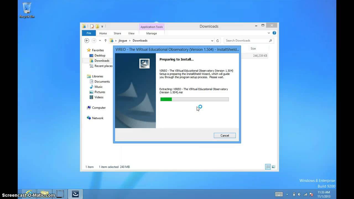Open the Music library
This screenshot has height=199, width=354.
point(96,87)
